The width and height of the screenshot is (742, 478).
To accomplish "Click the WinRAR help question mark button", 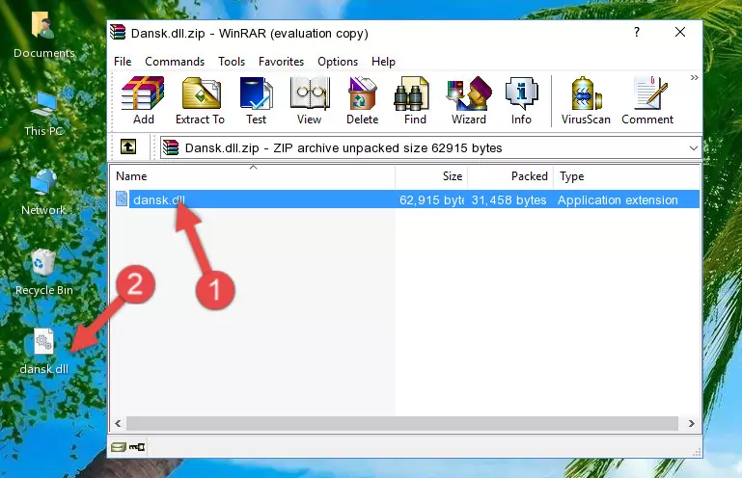I will pos(637,32).
